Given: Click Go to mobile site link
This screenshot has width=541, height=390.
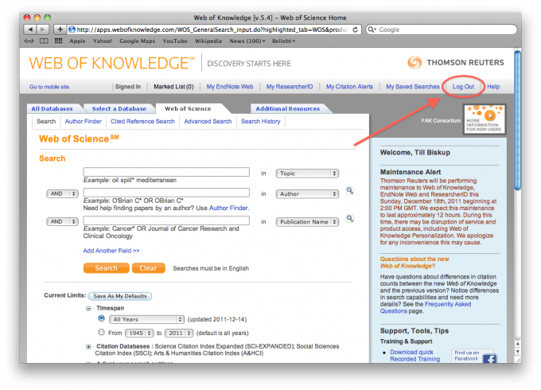Looking at the screenshot, I should click(x=49, y=87).
